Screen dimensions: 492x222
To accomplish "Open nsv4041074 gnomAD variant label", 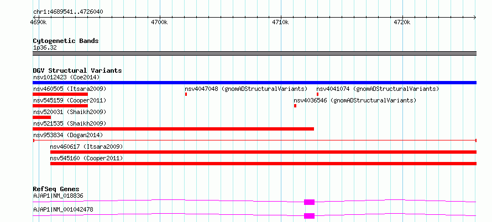I will tap(378, 89).
